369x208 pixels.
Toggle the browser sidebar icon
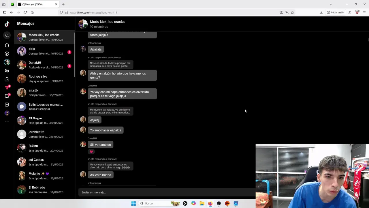(5, 12)
